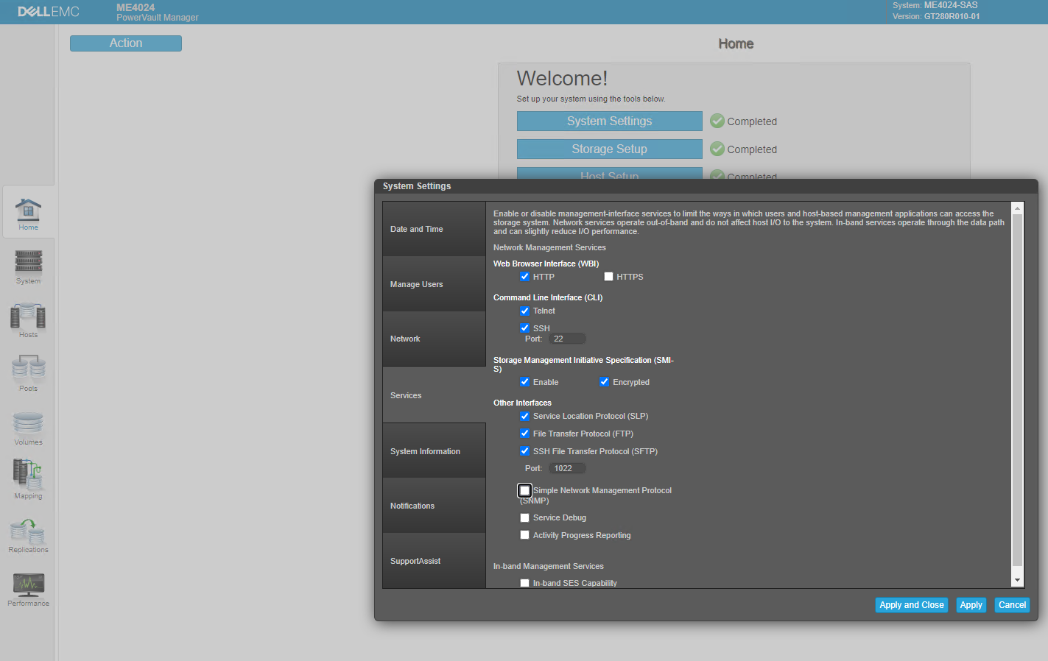Open the System sidebar icon
The width and height of the screenshot is (1048, 661).
pyautogui.click(x=28, y=266)
